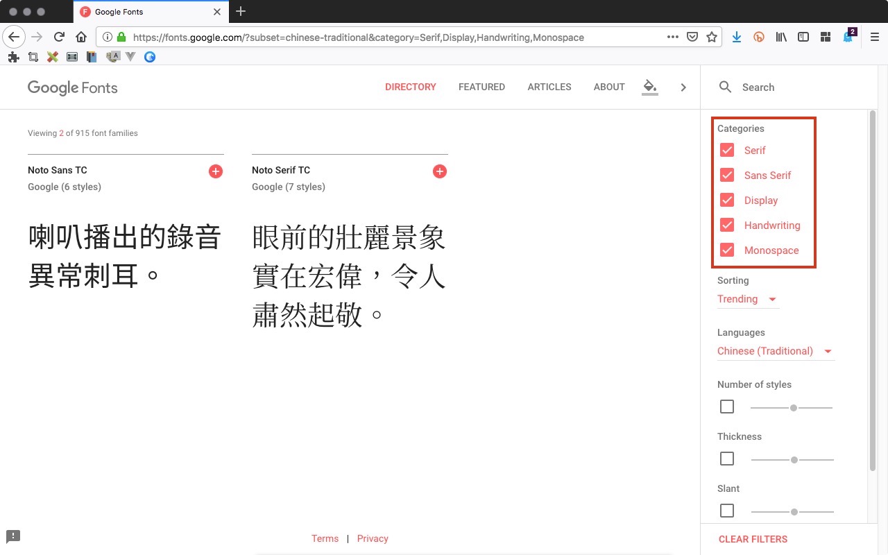Click the Noto Serif TC sample text

click(x=349, y=276)
